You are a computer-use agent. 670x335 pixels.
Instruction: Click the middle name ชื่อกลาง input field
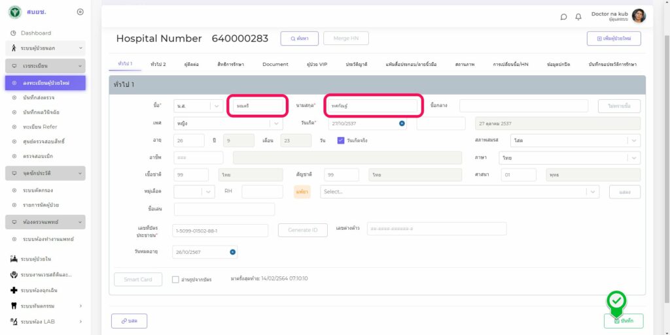(x=523, y=106)
